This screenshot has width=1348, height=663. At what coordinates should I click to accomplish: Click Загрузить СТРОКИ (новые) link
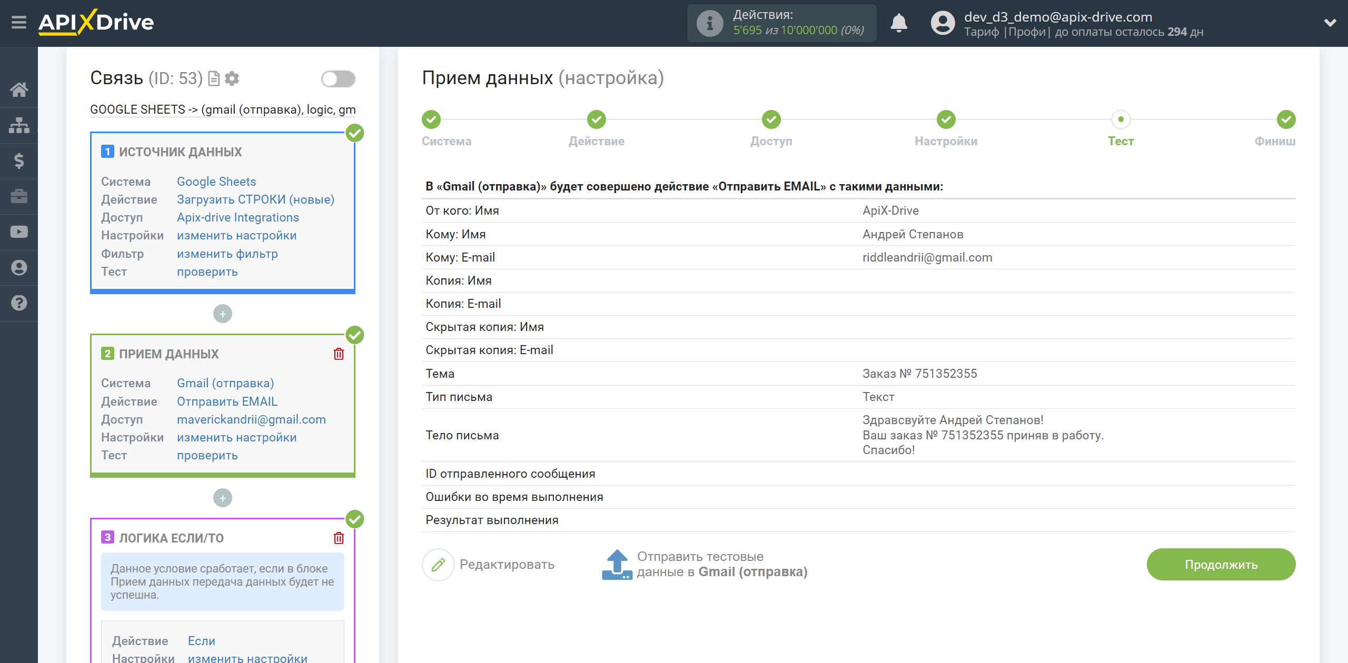(x=255, y=199)
